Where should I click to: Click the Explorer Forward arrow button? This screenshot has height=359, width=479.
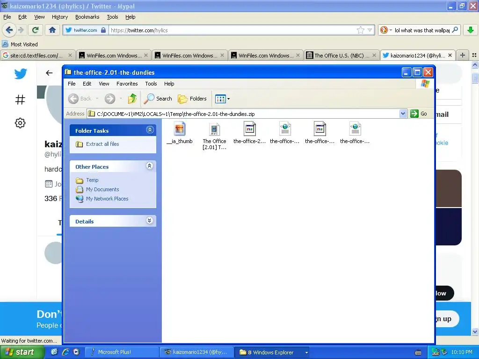pos(110,99)
